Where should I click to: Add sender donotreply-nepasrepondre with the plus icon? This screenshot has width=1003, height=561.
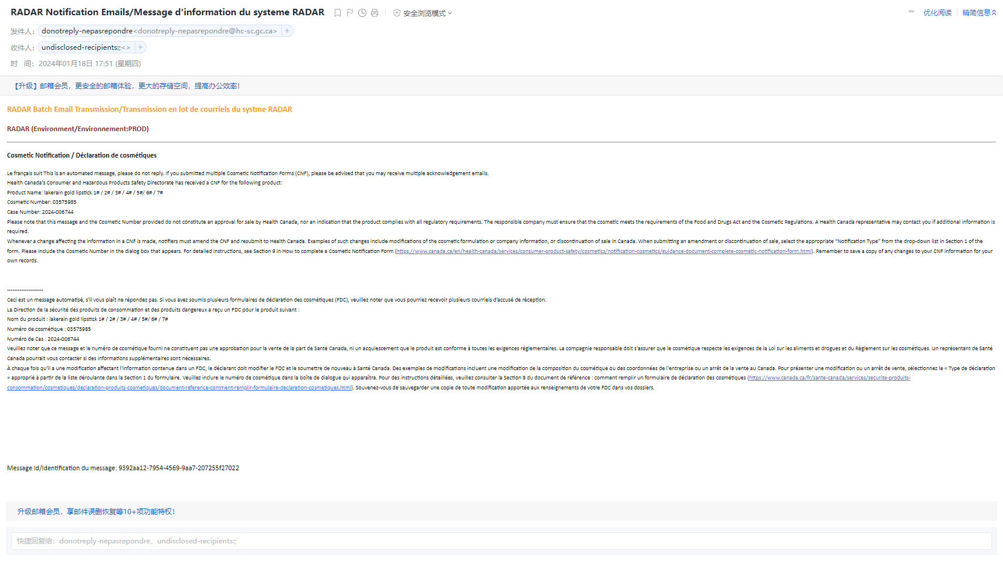287,31
